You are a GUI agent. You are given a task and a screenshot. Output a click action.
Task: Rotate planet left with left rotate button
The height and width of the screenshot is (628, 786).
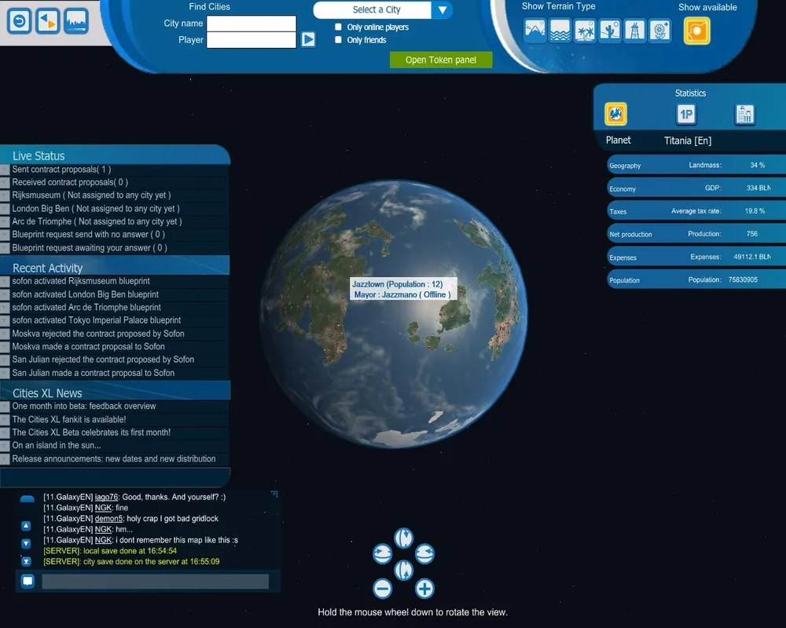point(383,554)
